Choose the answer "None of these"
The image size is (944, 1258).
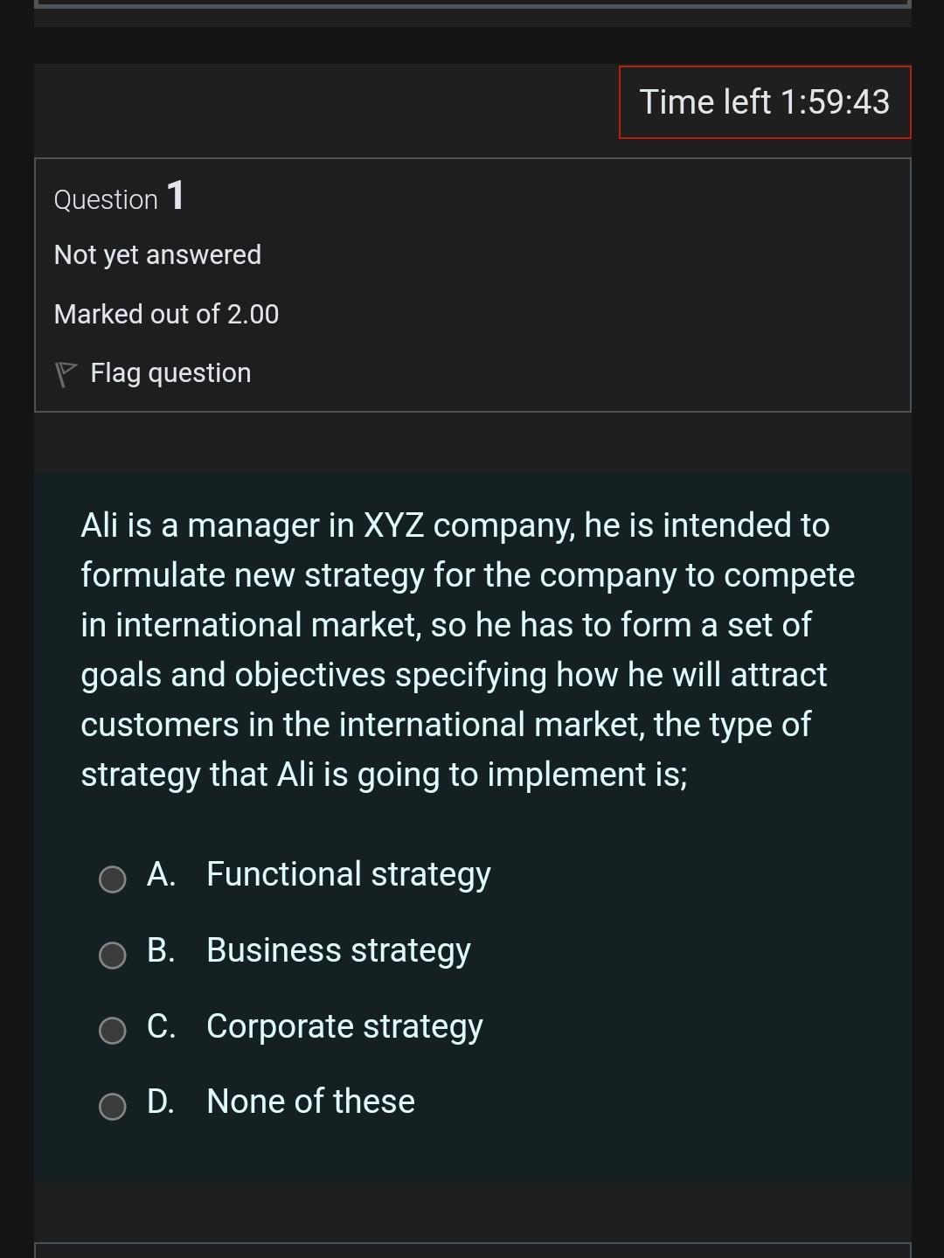point(310,1102)
